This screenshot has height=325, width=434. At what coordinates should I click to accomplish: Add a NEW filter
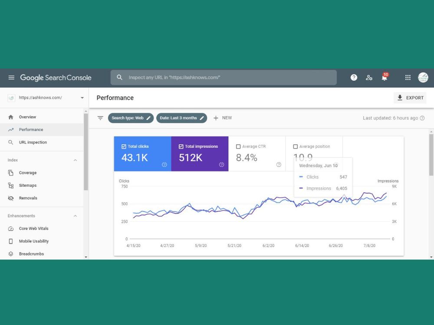[223, 118]
